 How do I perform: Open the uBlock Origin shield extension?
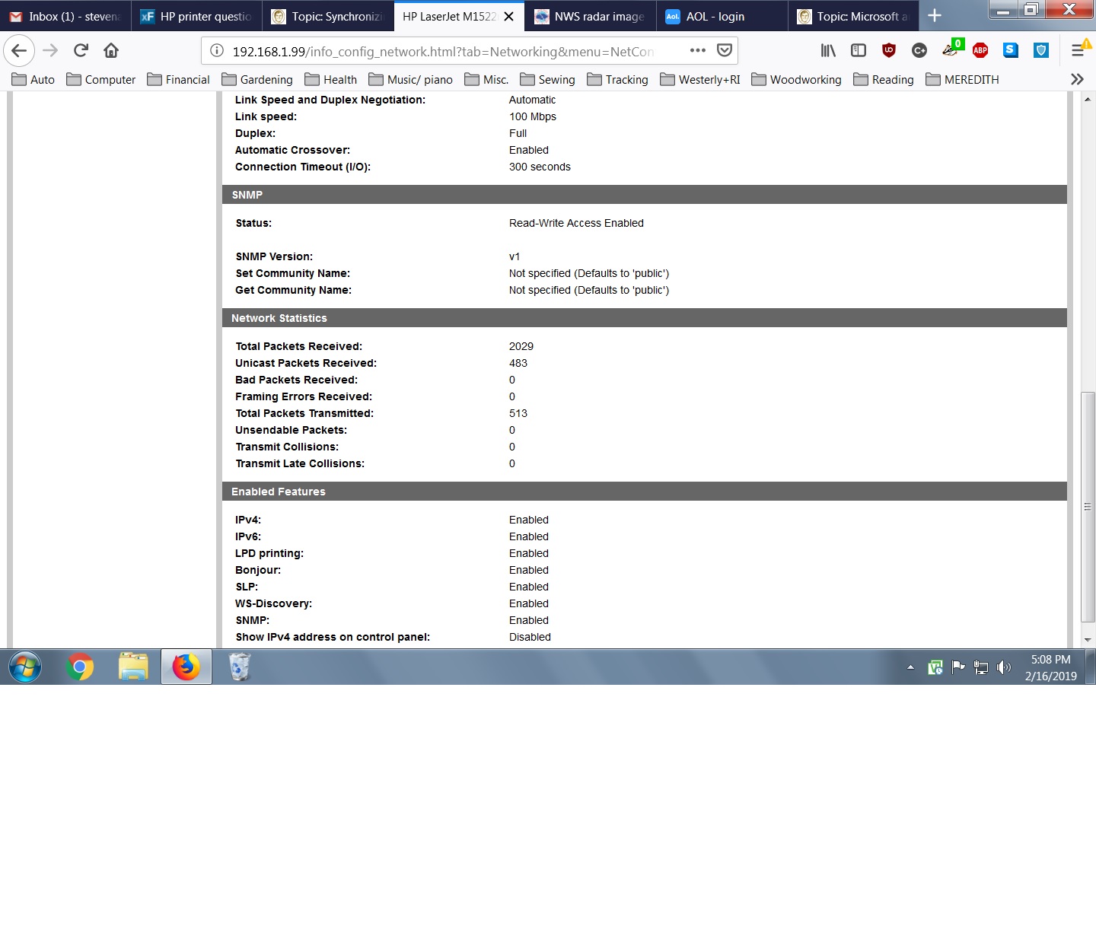889,51
